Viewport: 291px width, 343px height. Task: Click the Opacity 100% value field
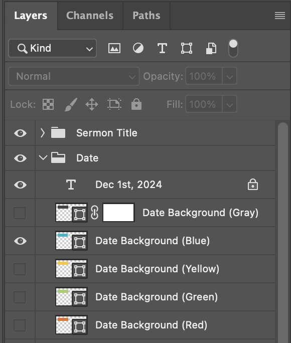click(x=204, y=76)
